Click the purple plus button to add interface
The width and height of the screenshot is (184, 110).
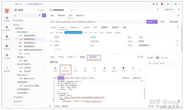[x=44, y=15]
